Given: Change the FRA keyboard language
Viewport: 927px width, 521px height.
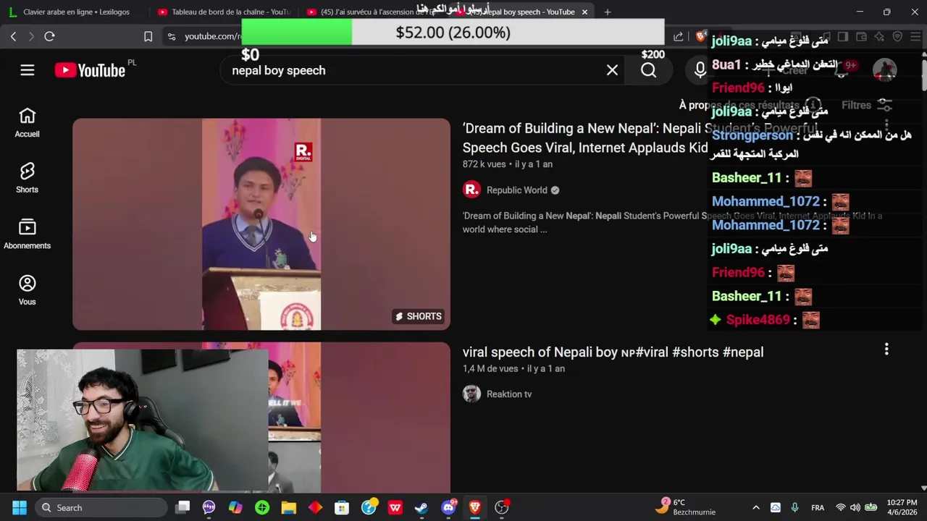Looking at the screenshot, I should click(x=818, y=507).
